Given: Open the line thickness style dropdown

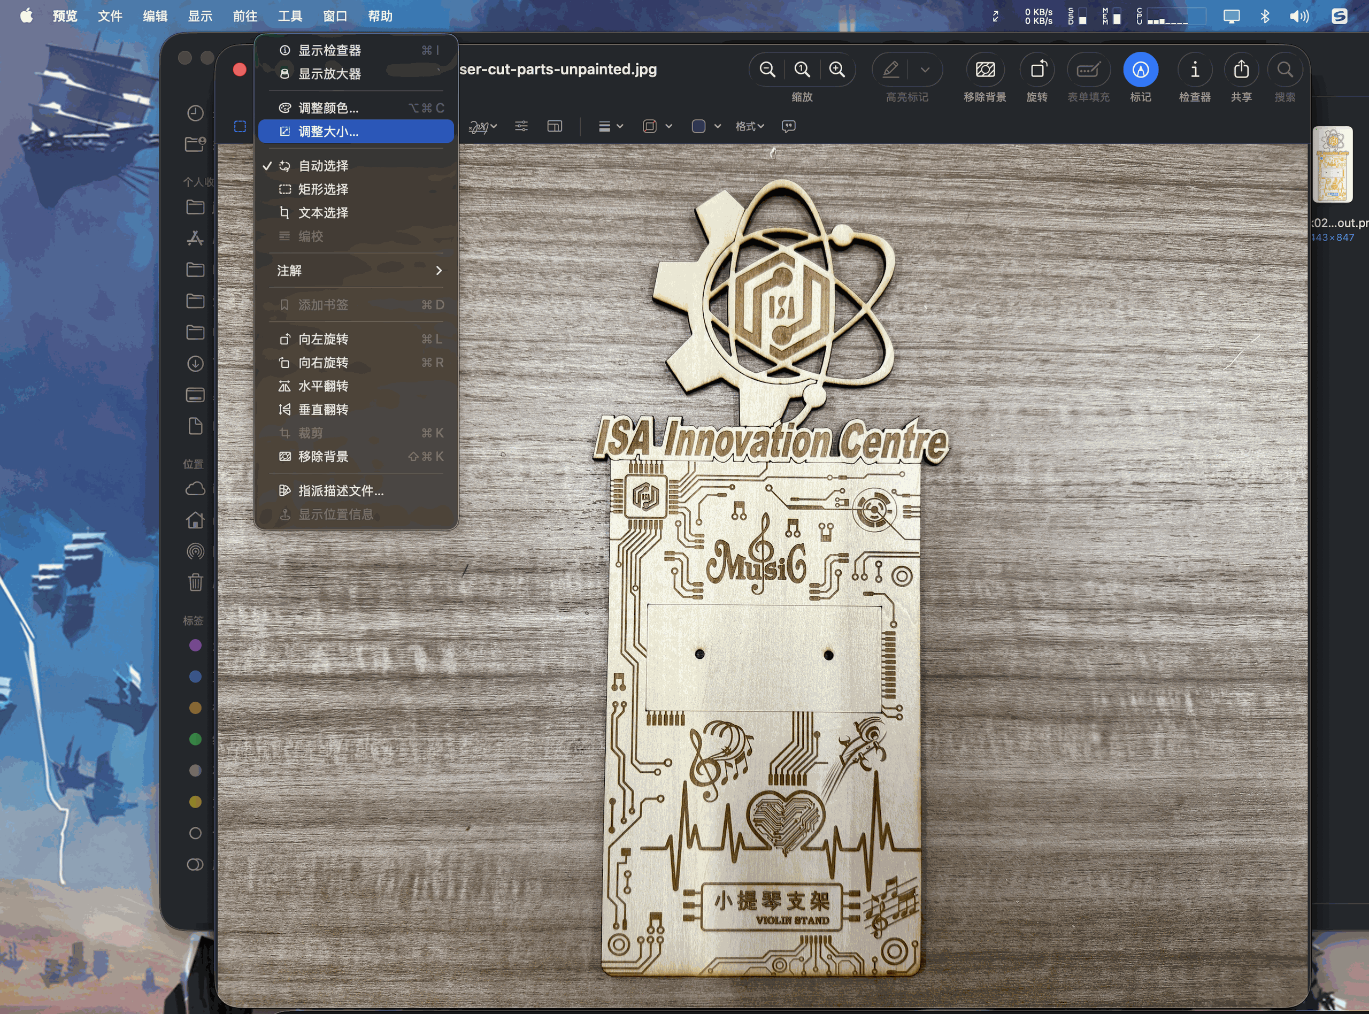Looking at the screenshot, I should (611, 126).
